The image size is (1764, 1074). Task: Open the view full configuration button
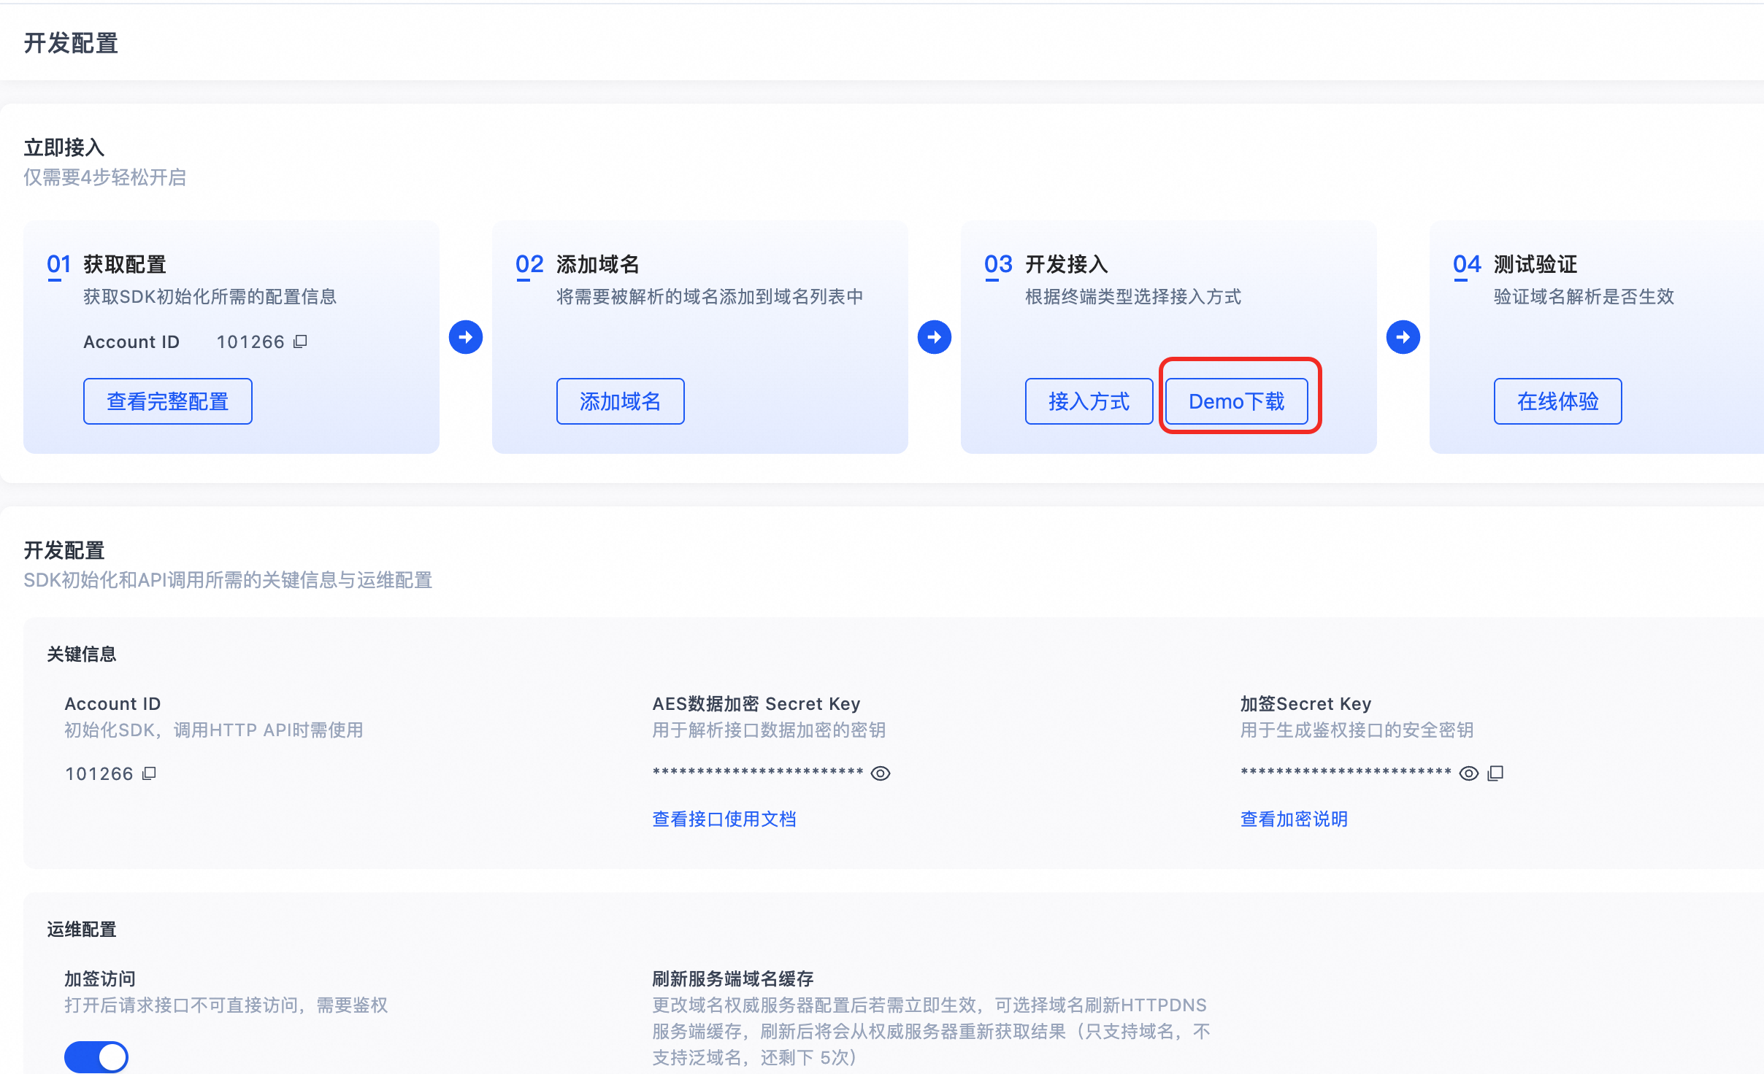pyautogui.click(x=168, y=401)
